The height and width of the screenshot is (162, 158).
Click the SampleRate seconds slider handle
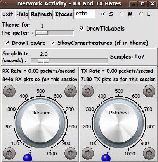[43, 61]
